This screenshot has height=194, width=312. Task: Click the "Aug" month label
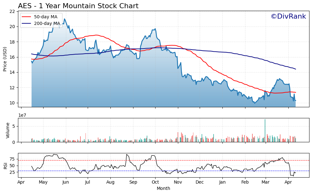tap(110, 182)
